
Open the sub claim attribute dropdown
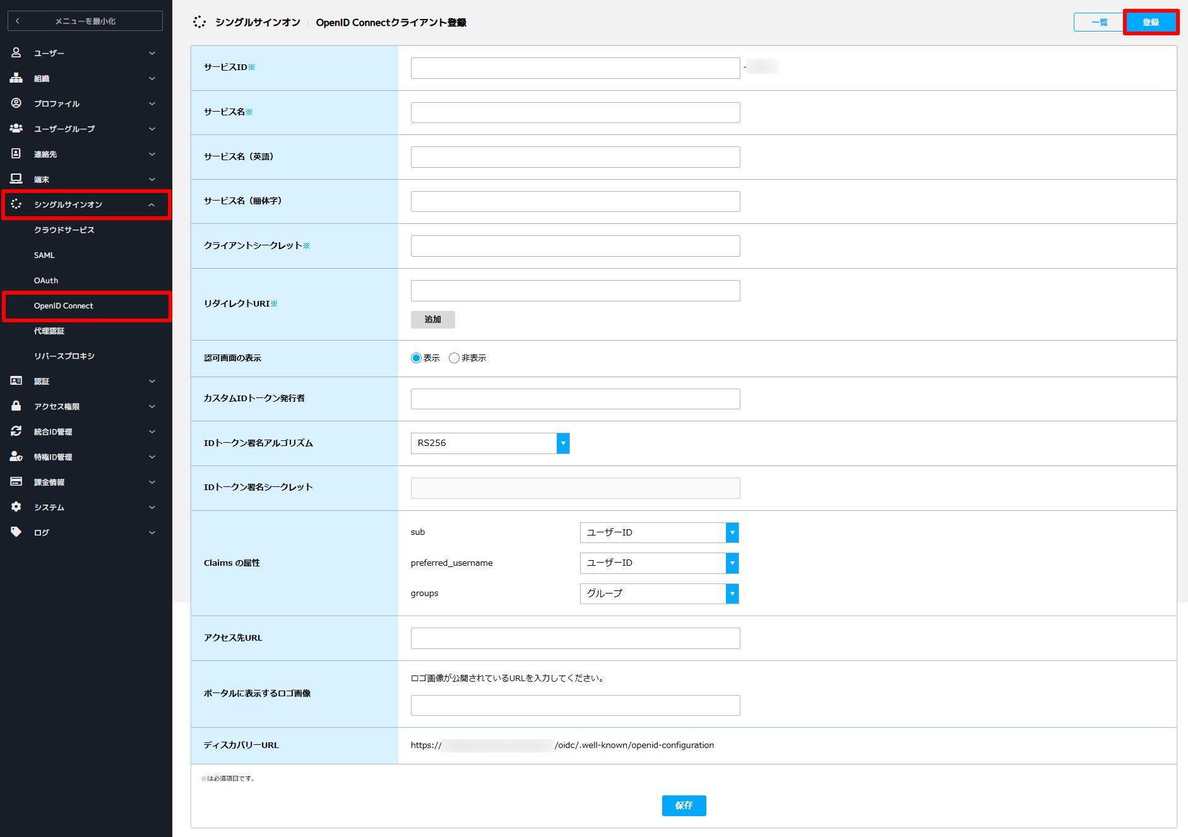click(x=660, y=533)
